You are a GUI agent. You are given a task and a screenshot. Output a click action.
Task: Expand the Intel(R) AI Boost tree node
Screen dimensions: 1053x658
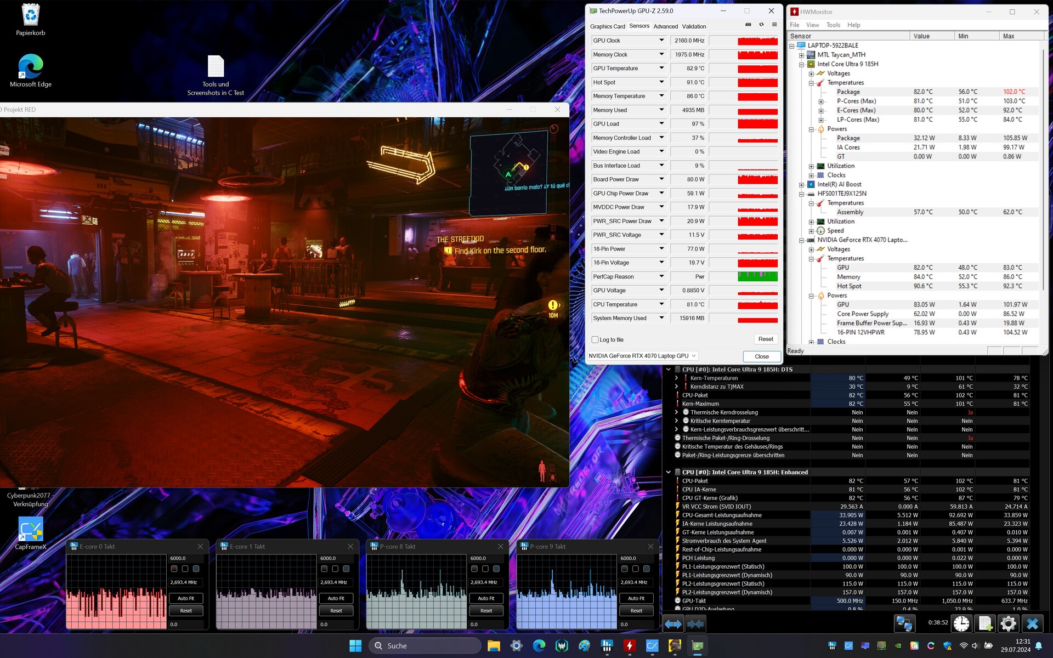(x=801, y=185)
